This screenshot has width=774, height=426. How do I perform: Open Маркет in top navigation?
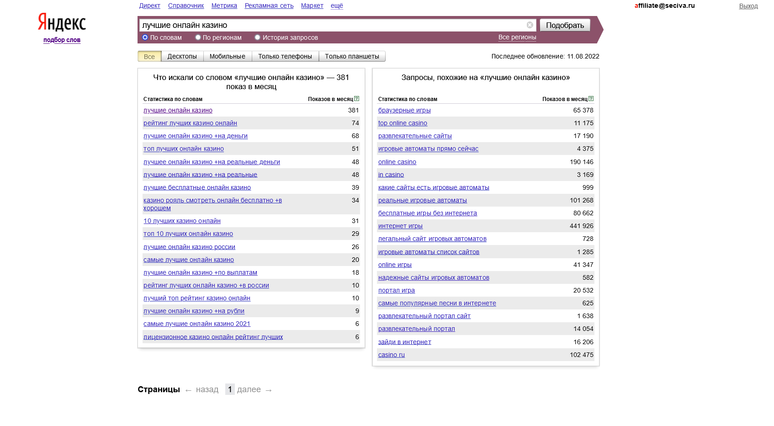click(312, 5)
